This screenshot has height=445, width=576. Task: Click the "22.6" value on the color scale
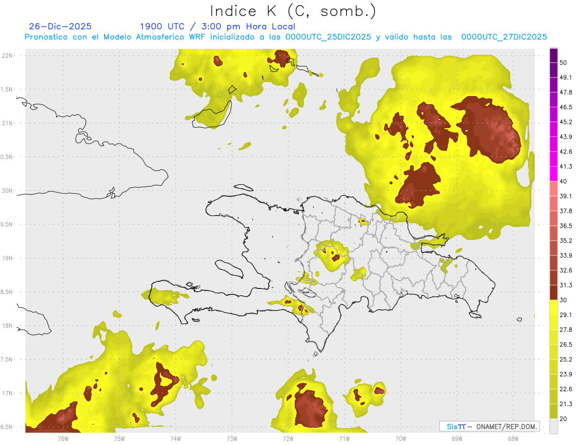coord(566,389)
